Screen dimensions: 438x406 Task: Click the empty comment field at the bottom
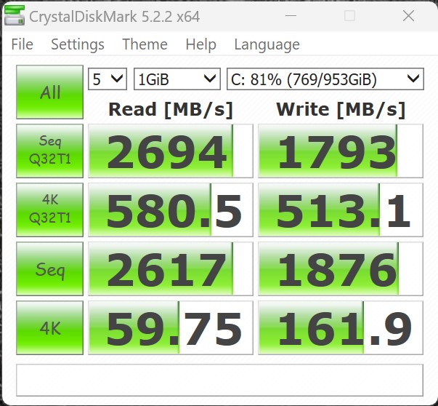click(x=219, y=380)
